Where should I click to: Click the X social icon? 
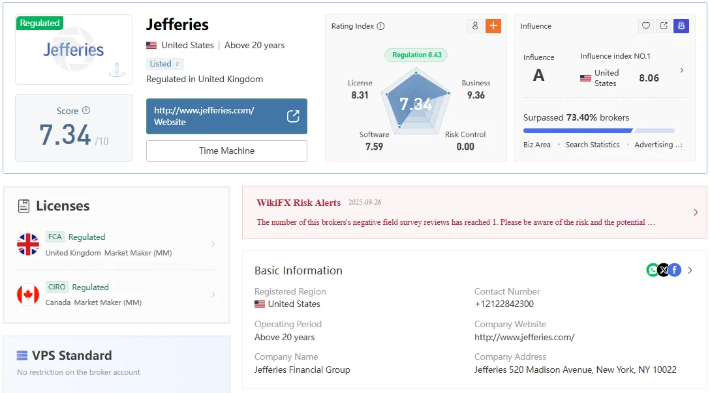pyautogui.click(x=664, y=270)
